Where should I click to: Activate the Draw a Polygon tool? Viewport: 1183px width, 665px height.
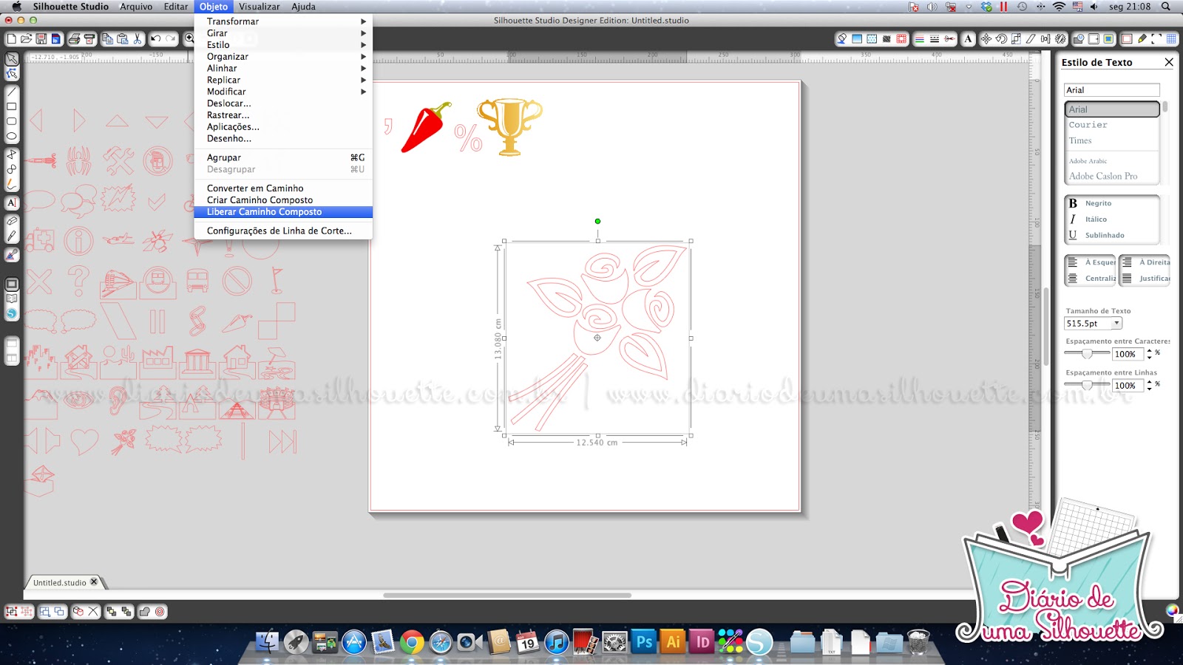tap(12, 154)
